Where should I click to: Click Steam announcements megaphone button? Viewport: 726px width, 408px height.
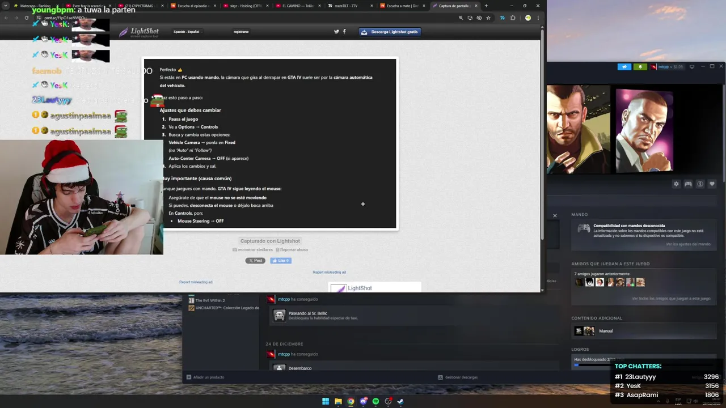(x=624, y=67)
